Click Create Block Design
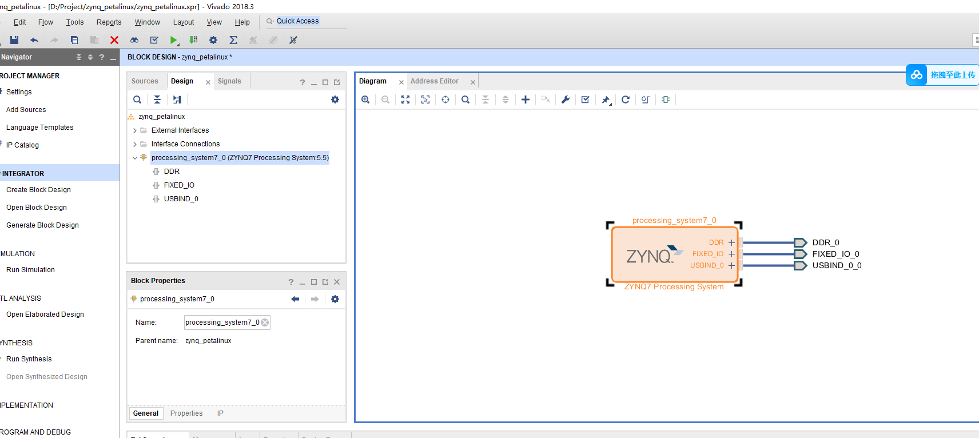Screen dimensions: 979x438 pyautogui.click(x=38, y=190)
